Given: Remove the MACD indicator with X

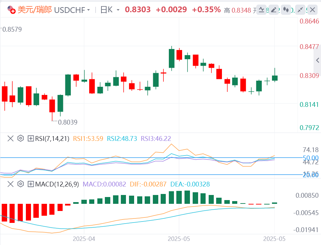Looking at the screenshot, I should point(10,184).
